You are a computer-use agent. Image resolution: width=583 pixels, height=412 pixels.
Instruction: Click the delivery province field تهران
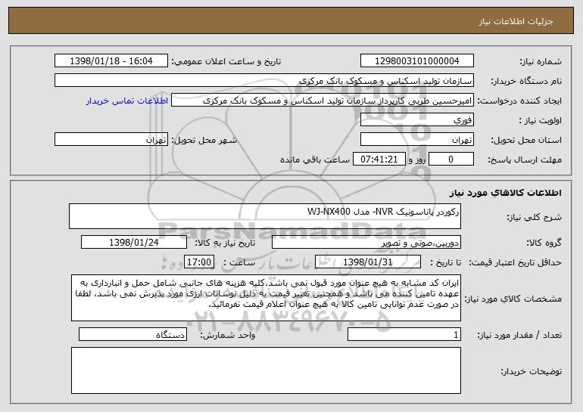click(x=417, y=140)
